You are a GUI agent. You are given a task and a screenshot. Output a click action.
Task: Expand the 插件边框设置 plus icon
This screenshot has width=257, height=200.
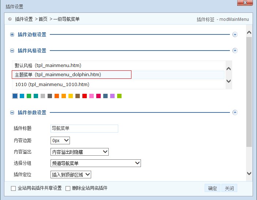click(x=12, y=34)
